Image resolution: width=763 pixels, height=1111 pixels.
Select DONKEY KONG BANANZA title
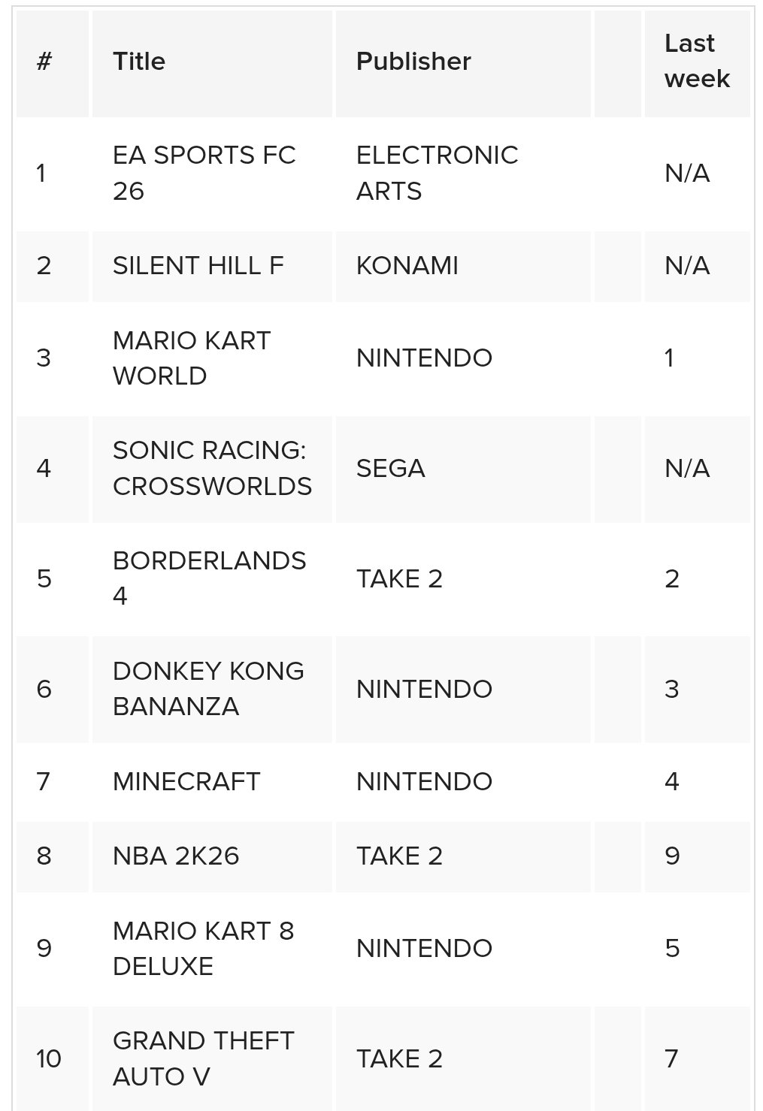pyautogui.click(x=208, y=689)
